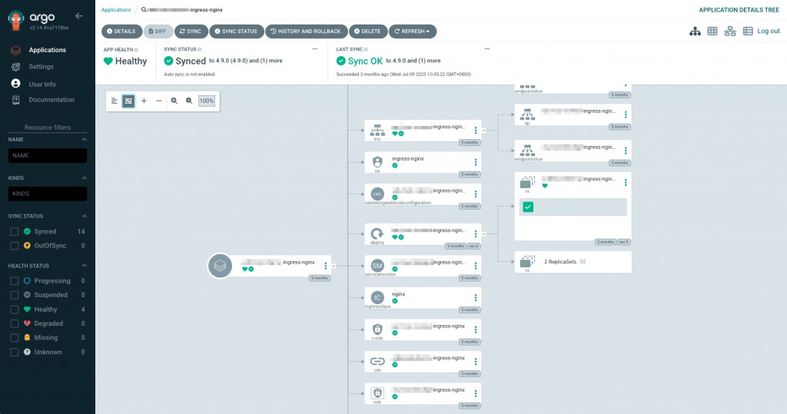Click the App Health help icon
The width and height of the screenshot is (787, 414).
(136, 50)
